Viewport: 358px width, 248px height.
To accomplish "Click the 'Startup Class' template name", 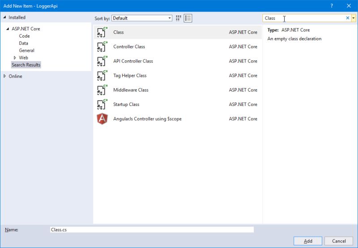I will (x=126, y=105).
